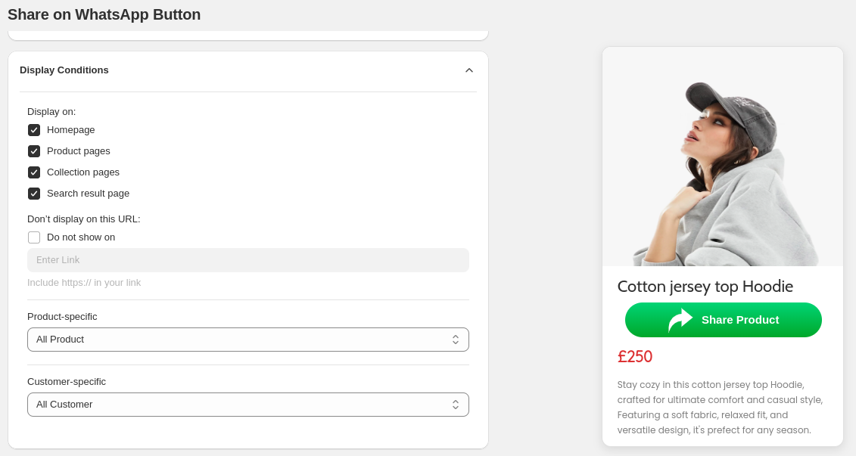Collapse the Display Conditions section chevron
Screen dimensions: 856x456
tap(469, 70)
